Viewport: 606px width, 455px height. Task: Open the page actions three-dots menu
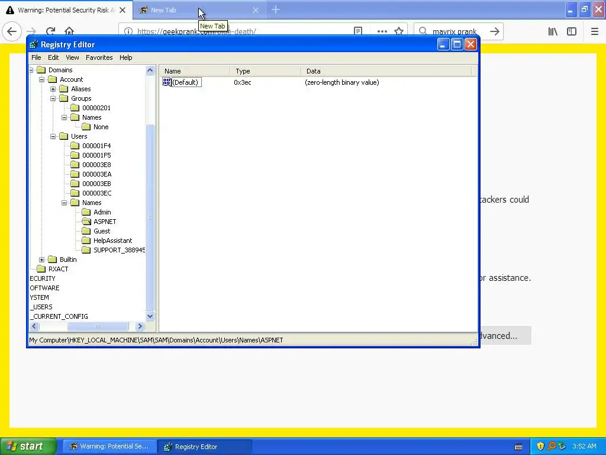[x=382, y=31]
